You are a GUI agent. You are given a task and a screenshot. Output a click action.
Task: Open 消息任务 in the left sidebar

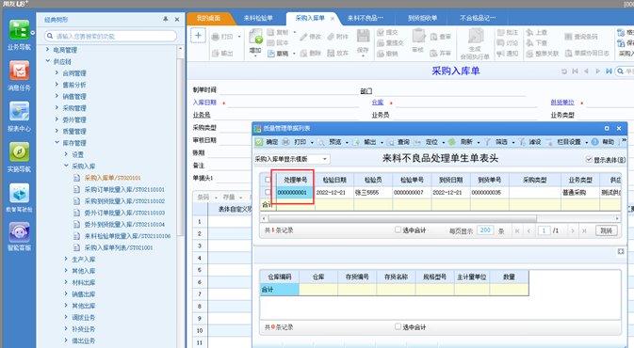pos(19,75)
